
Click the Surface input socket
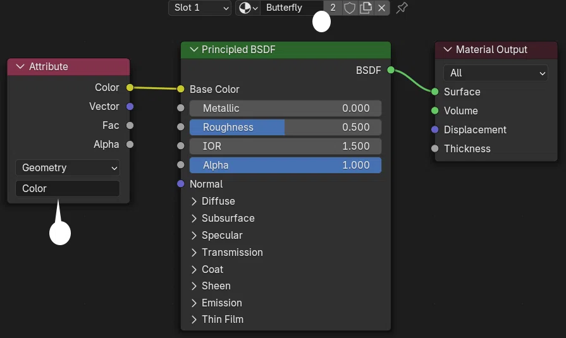(435, 92)
